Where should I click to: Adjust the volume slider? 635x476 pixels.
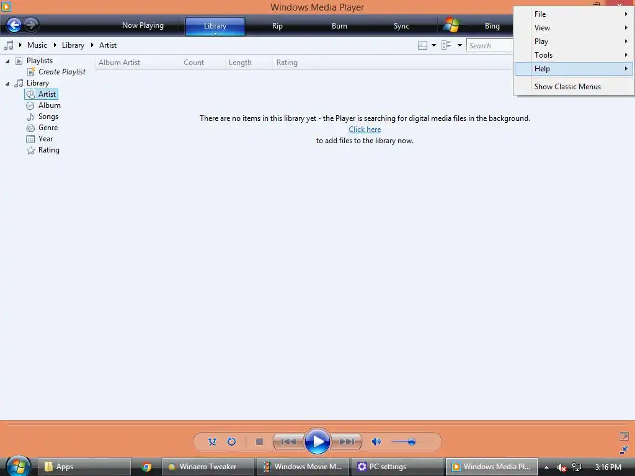coord(412,441)
